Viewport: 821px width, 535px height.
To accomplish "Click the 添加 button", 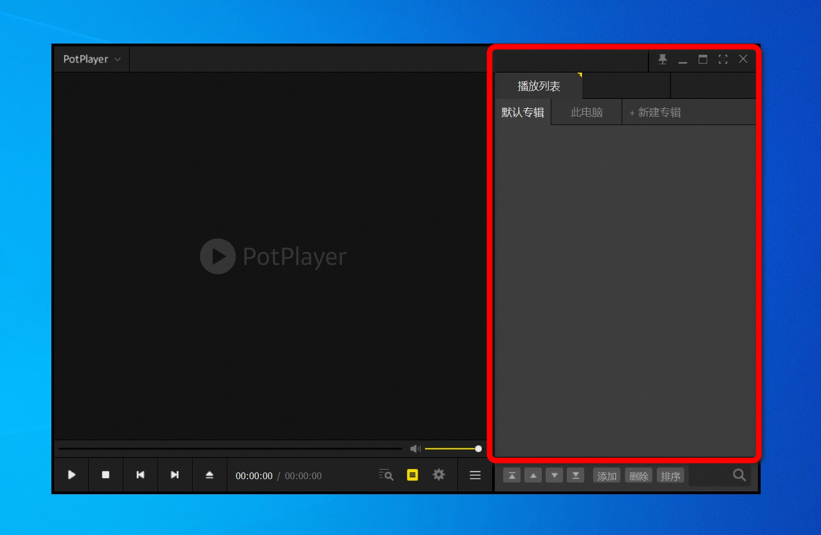I will (x=607, y=476).
